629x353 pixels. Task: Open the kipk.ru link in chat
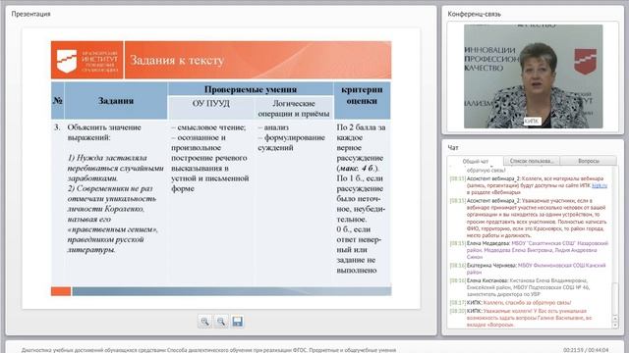tap(600, 185)
